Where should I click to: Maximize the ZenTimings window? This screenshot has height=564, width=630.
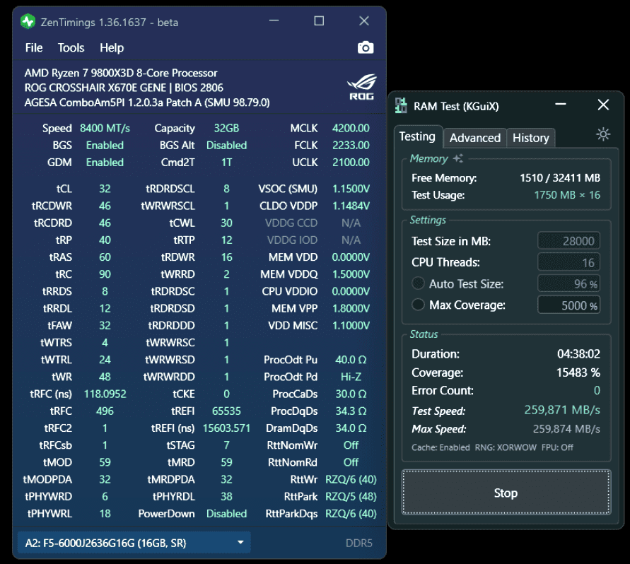[319, 21]
